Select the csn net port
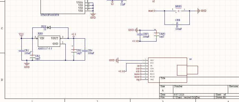Screen dimensions: 239x102 point(139,68)
